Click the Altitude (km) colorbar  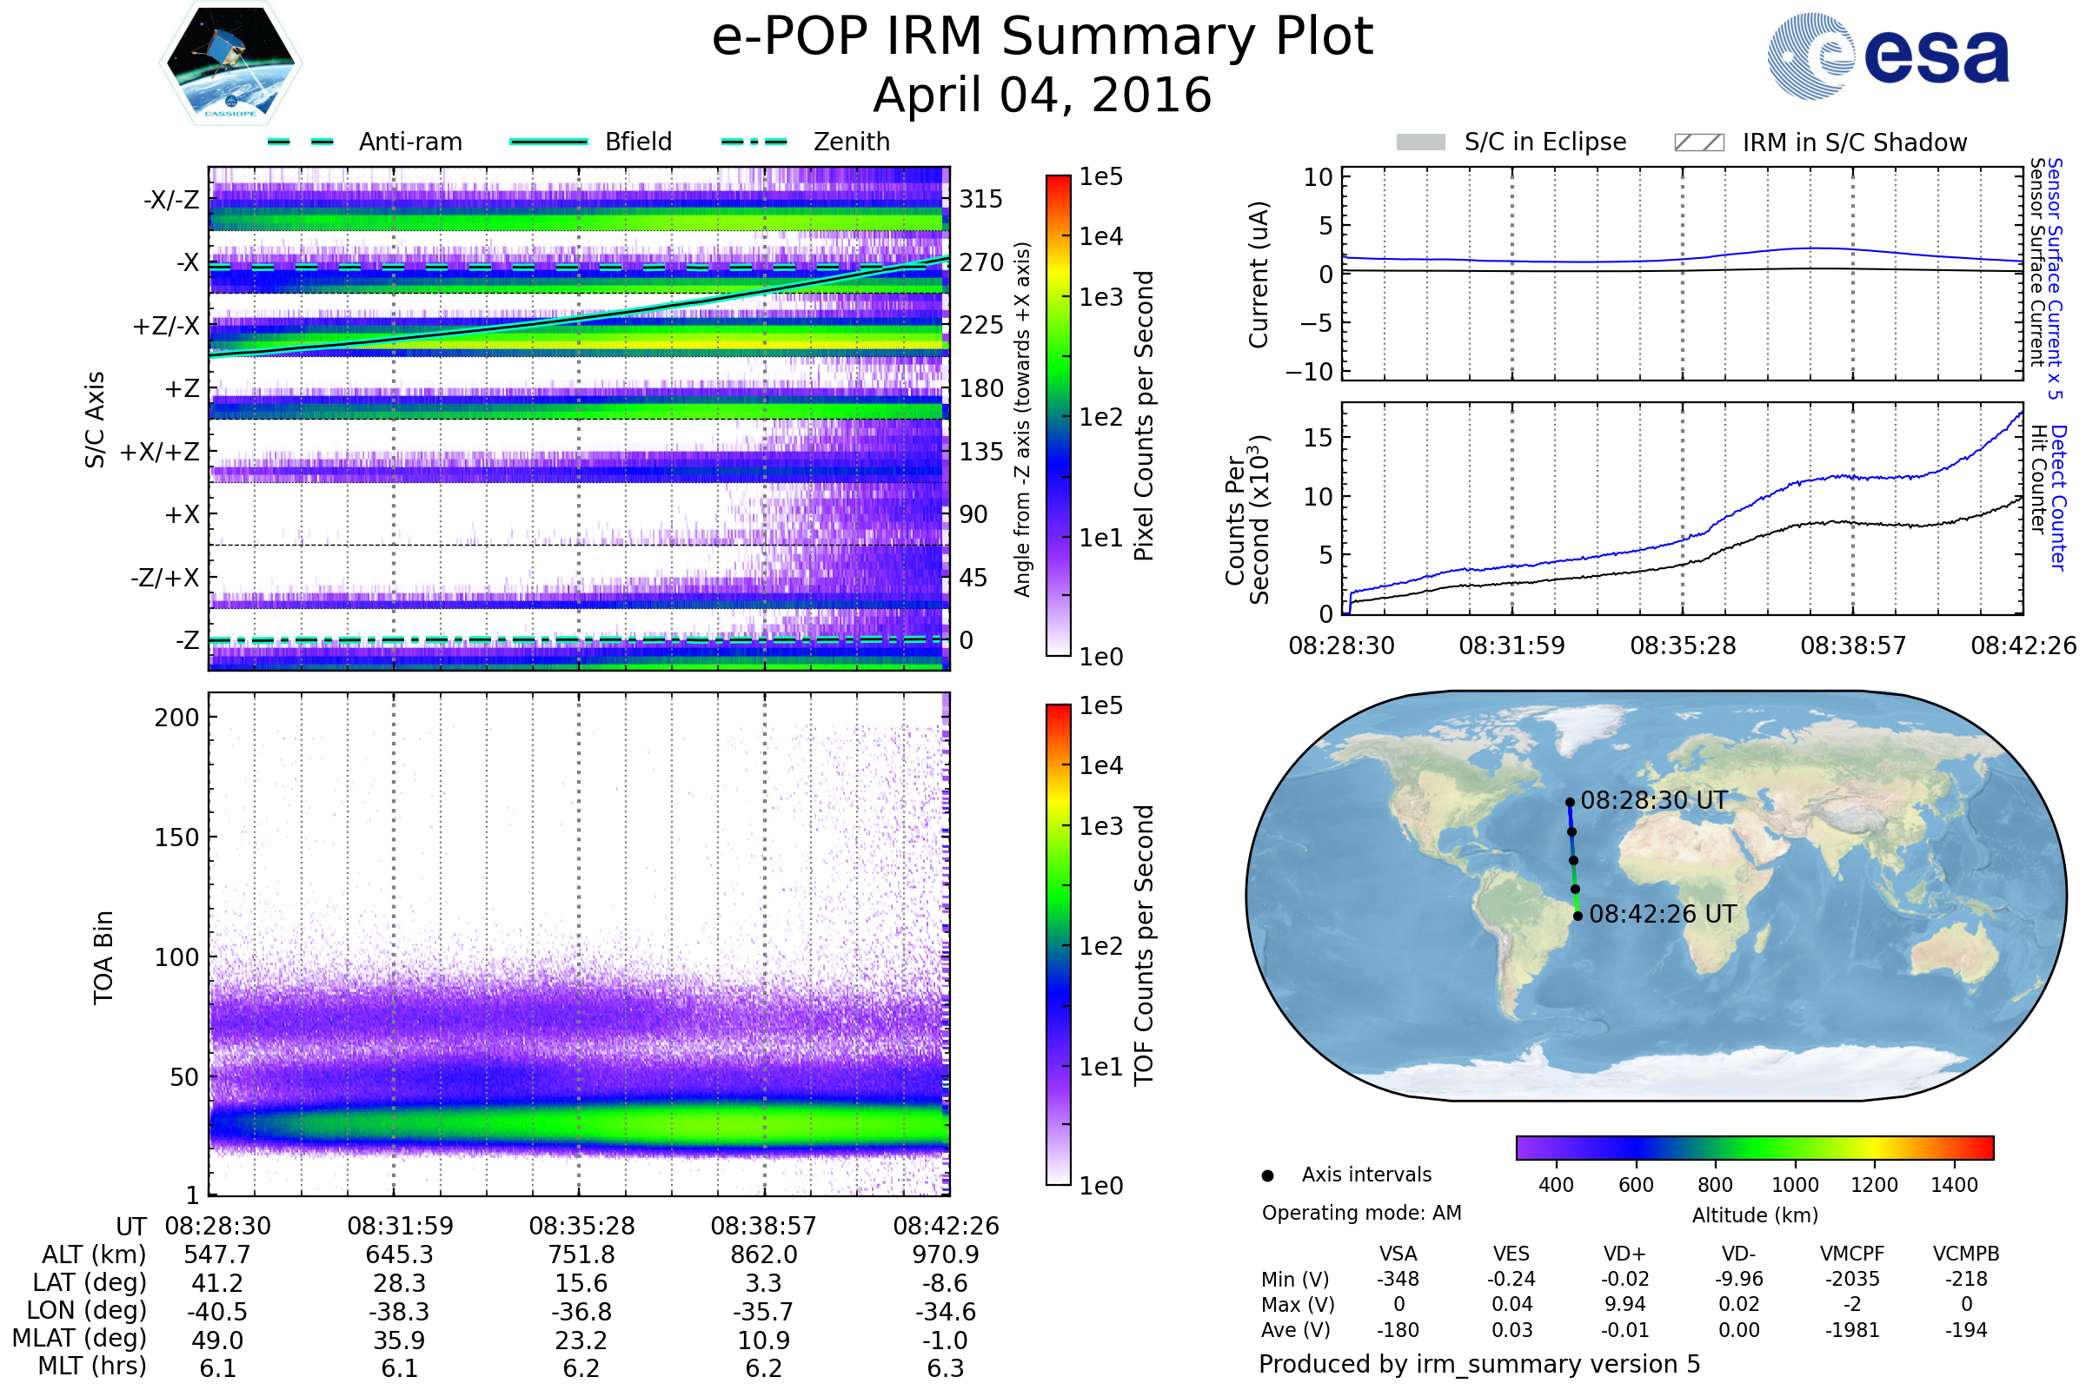(1754, 1147)
